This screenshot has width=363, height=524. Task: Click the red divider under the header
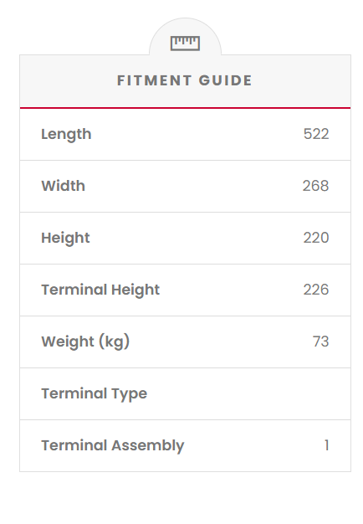[x=185, y=108]
